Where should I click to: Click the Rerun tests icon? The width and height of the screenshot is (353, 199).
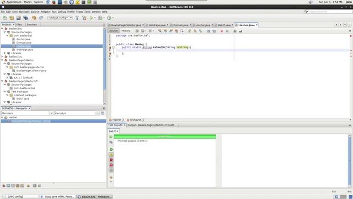pyautogui.click(x=111, y=137)
